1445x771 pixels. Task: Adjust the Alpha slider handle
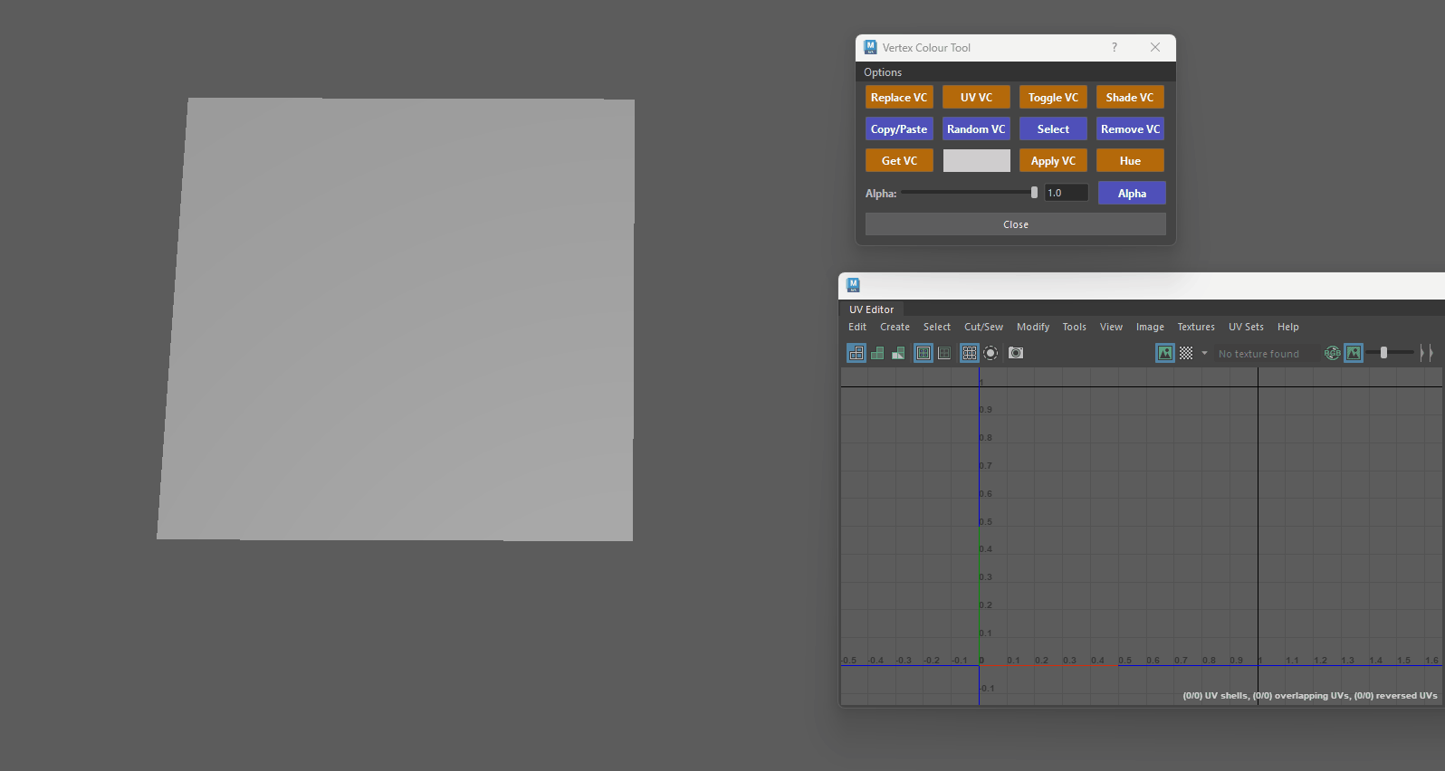pyautogui.click(x=1034, y=193)
